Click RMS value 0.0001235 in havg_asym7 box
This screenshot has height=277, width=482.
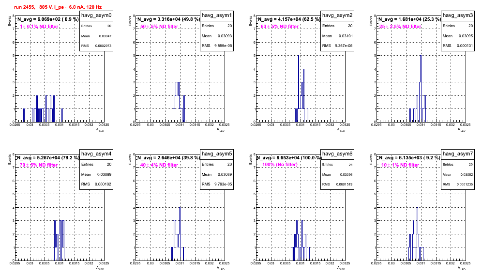(x=465, y=185)
